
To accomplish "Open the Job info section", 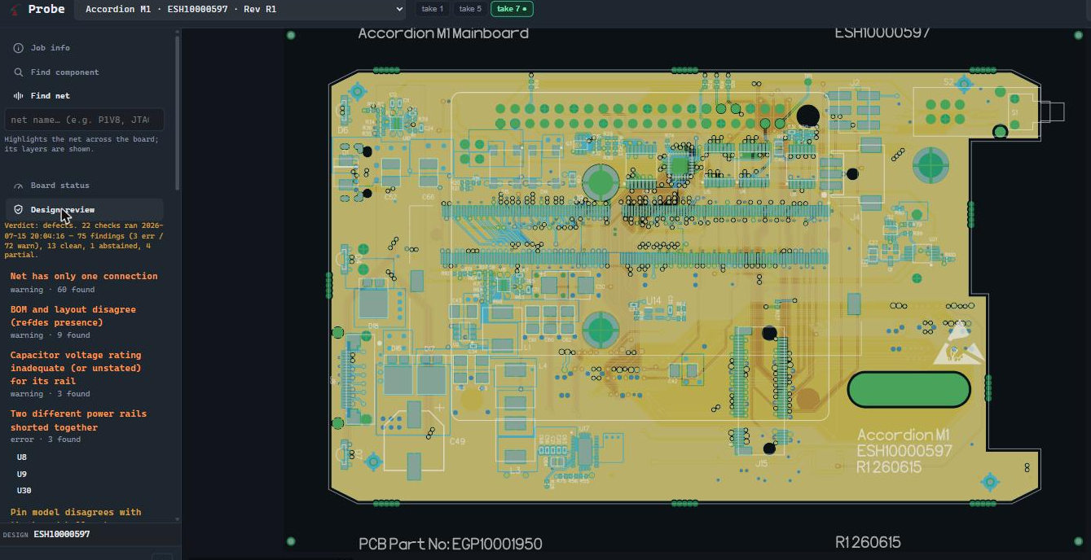I will point(85,48).
